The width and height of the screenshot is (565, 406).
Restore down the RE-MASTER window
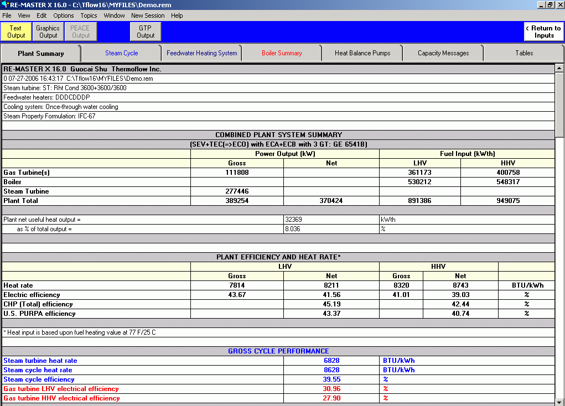pyautogui.click(x=550, y=4)
